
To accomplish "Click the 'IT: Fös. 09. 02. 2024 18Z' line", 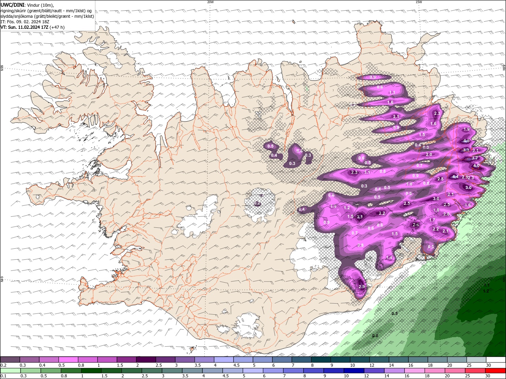I will click(x=25, y=22).
